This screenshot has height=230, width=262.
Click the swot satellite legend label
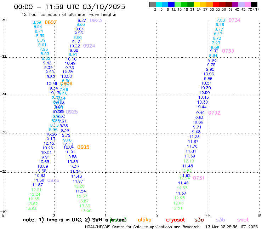(x=243, y=220)
